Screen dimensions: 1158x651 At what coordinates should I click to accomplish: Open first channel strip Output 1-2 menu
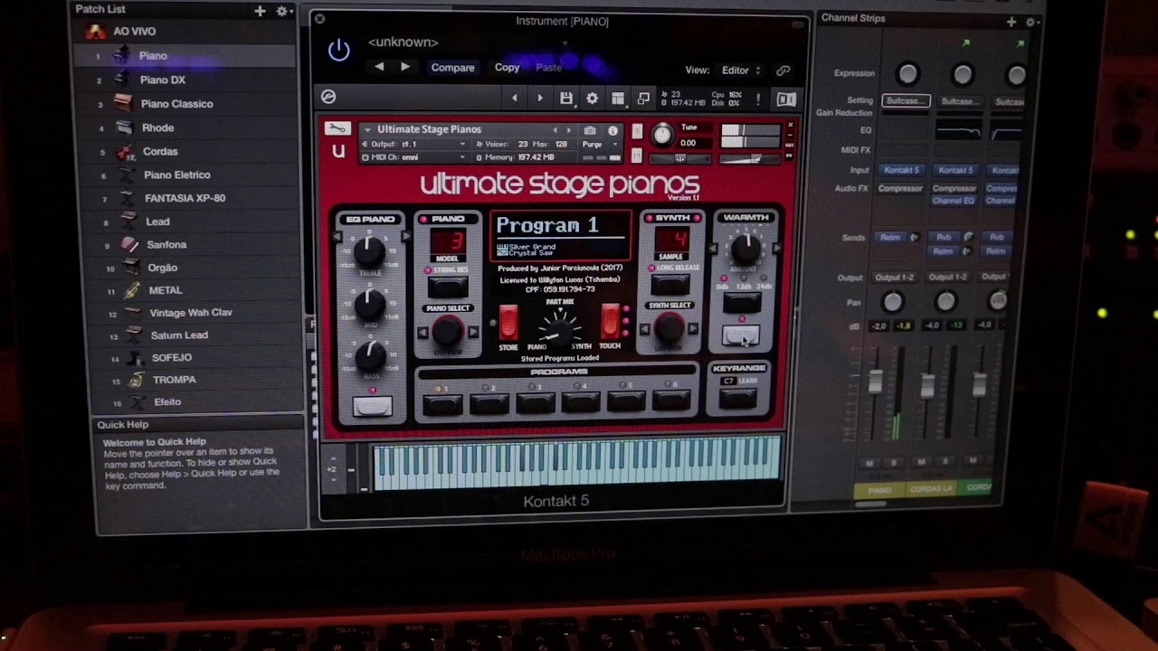[894, 277]
